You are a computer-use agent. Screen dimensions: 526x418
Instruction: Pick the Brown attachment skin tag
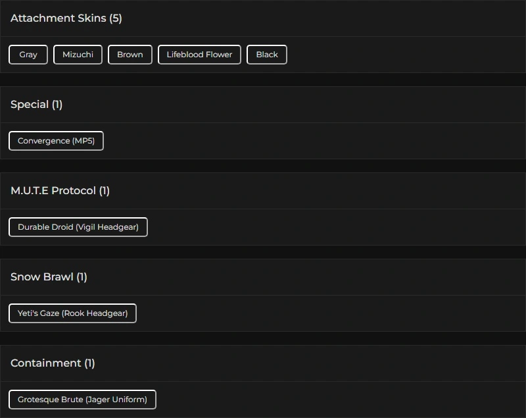coord(130,55)
